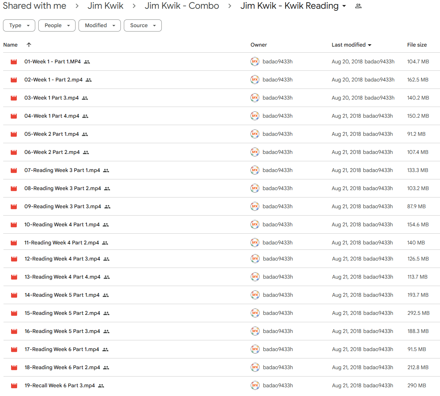Screen dimensions: 440x396
Task: Open the Last modified sort dropdown
Action: 370,45
